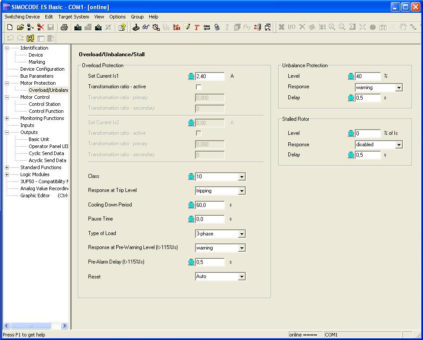Click the Open folder toolbar icon
Image resolution: width=423 pixels, height=340 pixels.
click(20, 27)
